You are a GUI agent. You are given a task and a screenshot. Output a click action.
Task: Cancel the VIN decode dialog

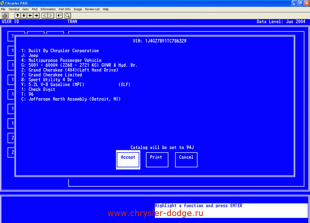186,160
